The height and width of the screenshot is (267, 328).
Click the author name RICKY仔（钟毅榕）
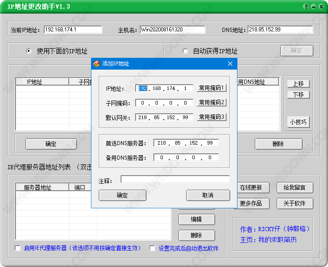click(284, 229)
